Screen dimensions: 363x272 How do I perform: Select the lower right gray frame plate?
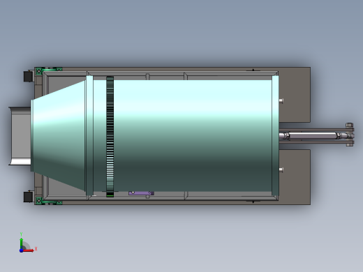tap(295, 177)
